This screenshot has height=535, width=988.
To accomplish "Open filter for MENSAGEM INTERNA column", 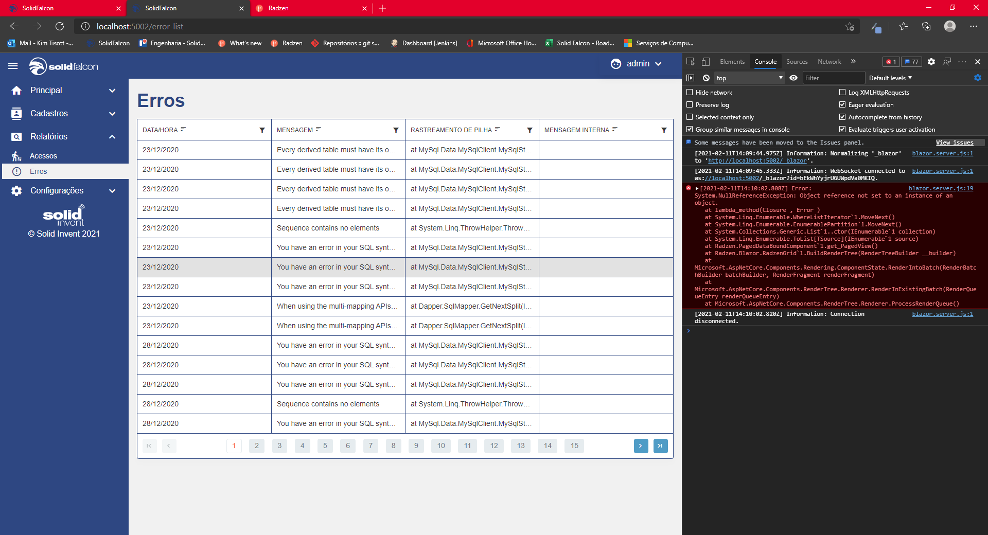I will point(664,130).
